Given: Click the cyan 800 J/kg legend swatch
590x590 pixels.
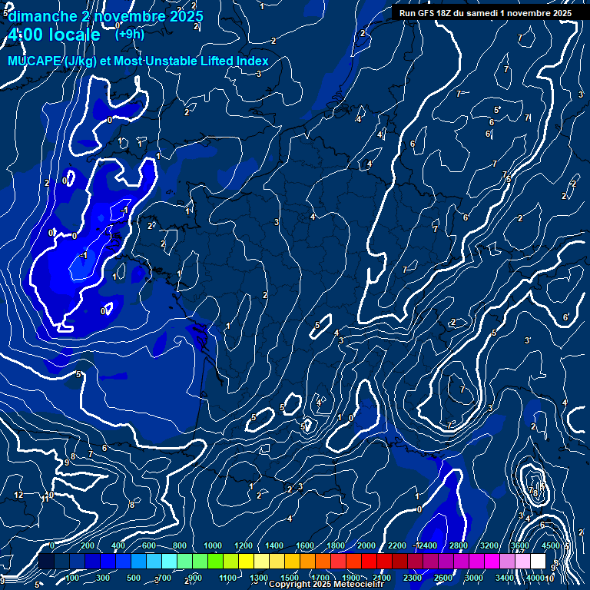Looking at the screenshot, I should [x=184, y=562].
